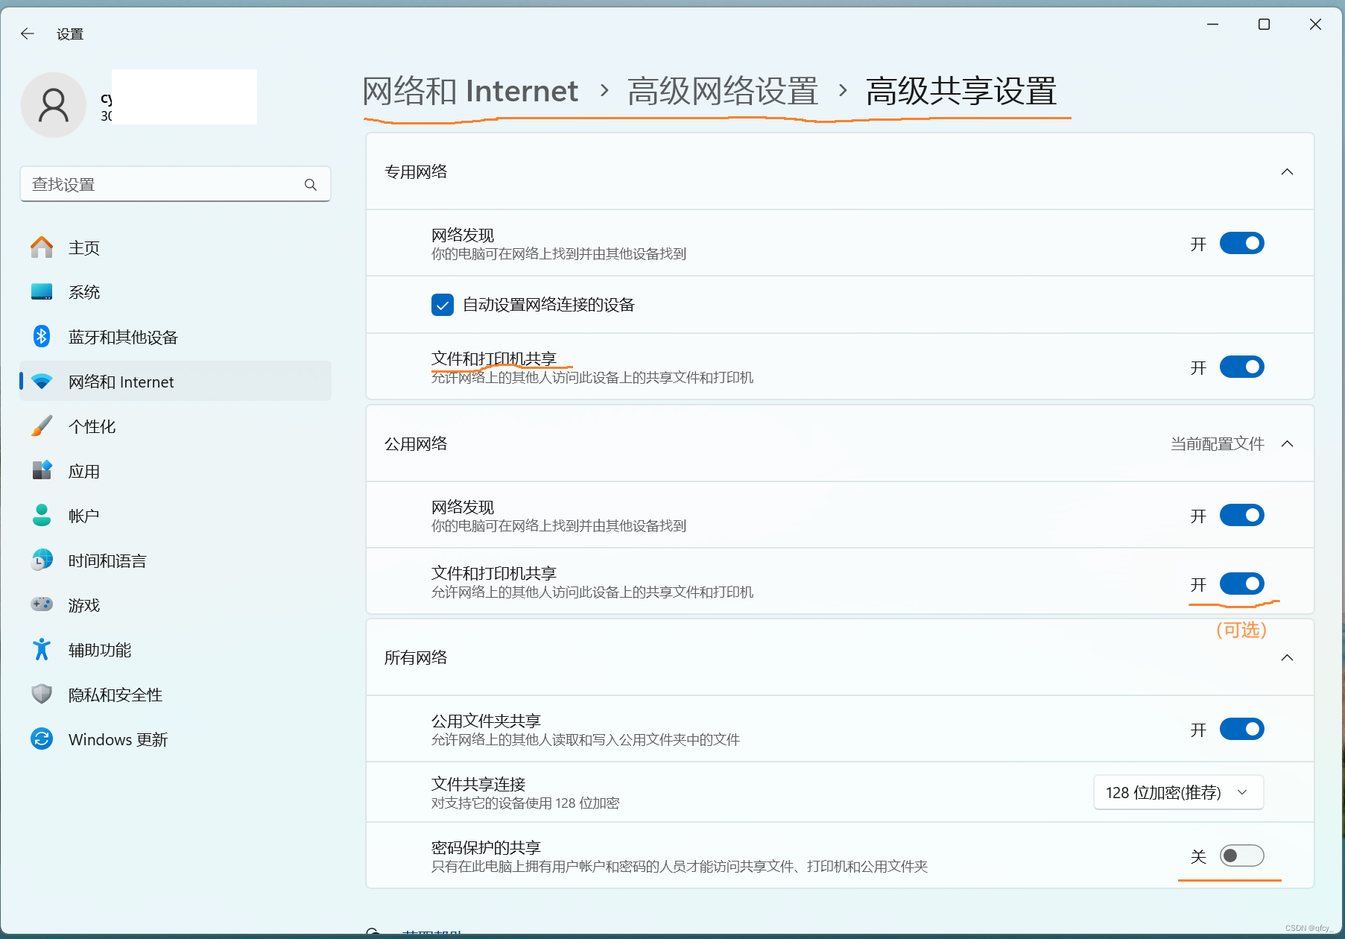Maximize the 设置 window
1345x939 pixels.
(1264, 25)
